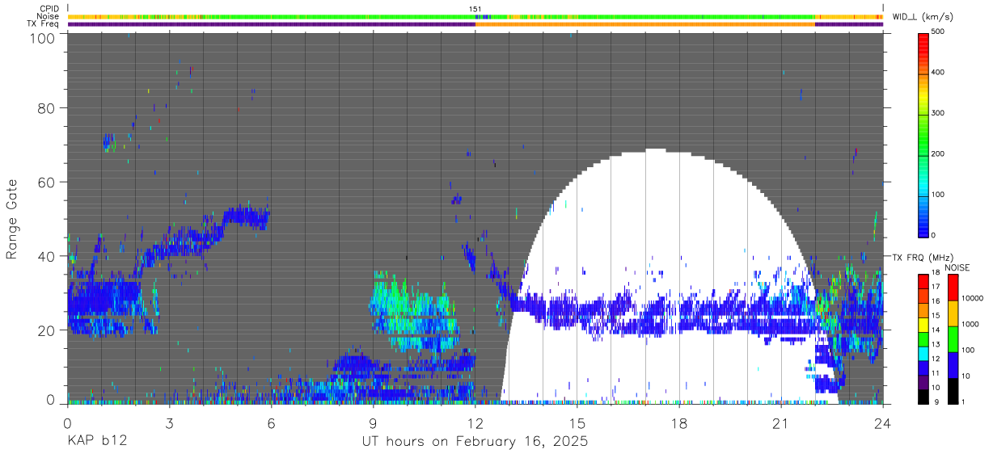This screenshot has height=458, width=993.
Task: Click the 100 tick on width colorbar
Action: (x=938, y=194)
